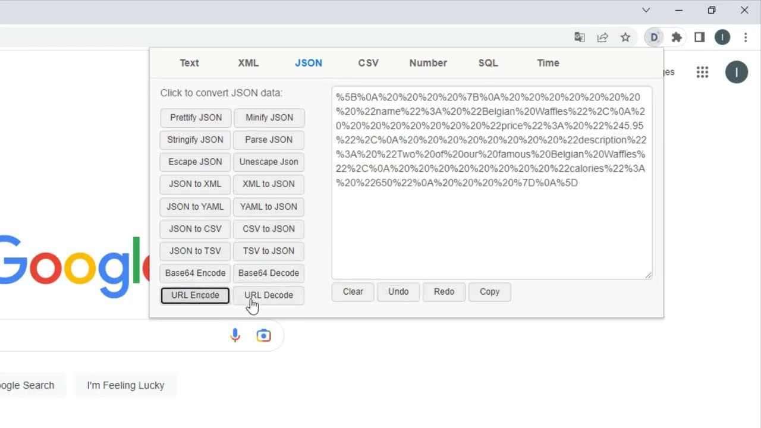Click Base64 Encode
761x428 pixels.
point(195,273)
